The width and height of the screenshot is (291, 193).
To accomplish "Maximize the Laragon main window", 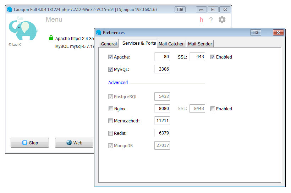I will 213,10.
